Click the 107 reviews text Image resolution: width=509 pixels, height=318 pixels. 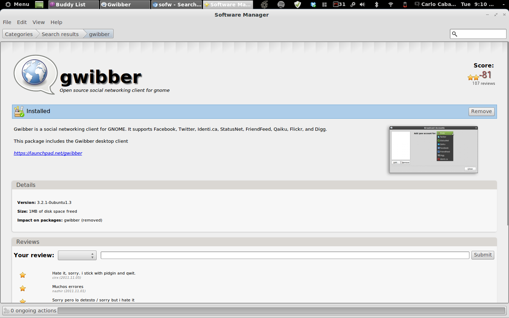point(484,83)
